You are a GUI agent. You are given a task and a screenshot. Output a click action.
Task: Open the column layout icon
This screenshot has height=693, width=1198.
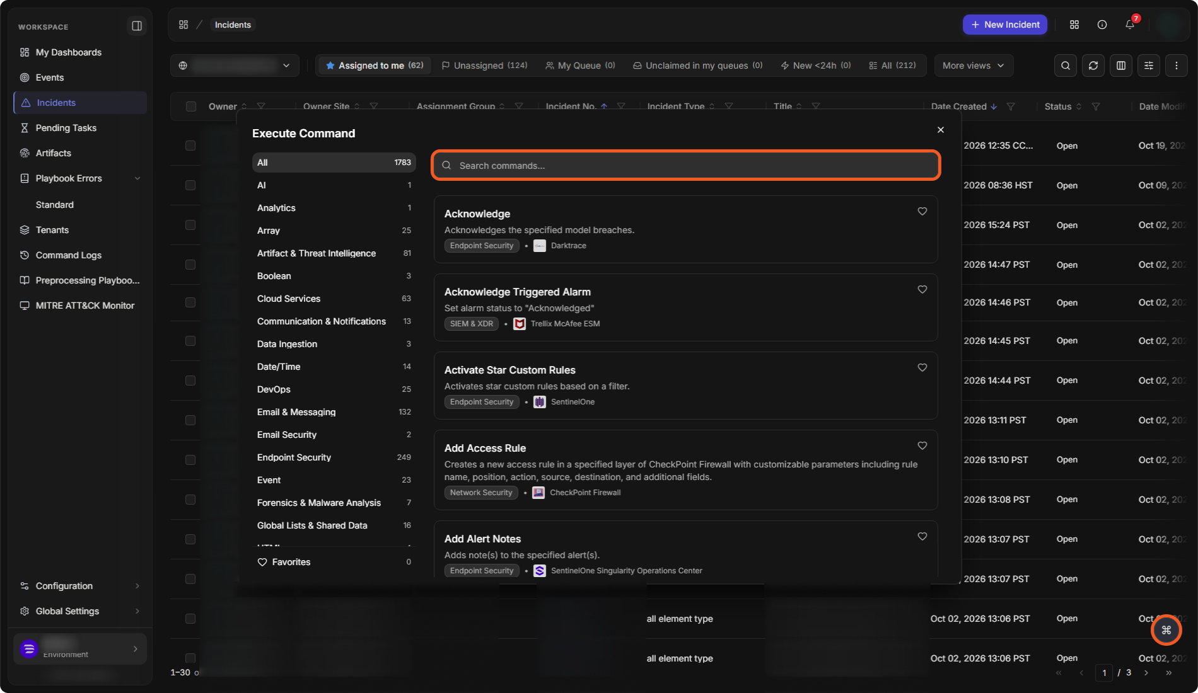click(x=1121, y=66)
